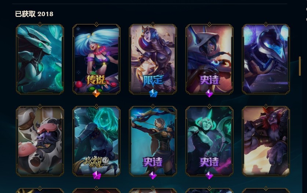Screen dimensions: 307x193
Task: Select the hooded 史诗 skin card
Action: [209, 59]
